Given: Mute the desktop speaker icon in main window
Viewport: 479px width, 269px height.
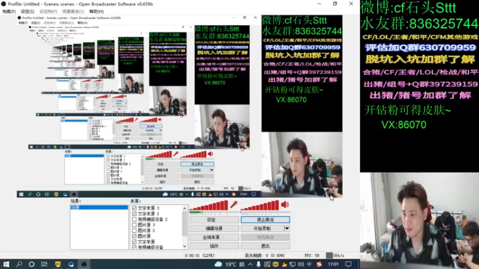Looking at the screenshot, I should [x=285, y=204].
